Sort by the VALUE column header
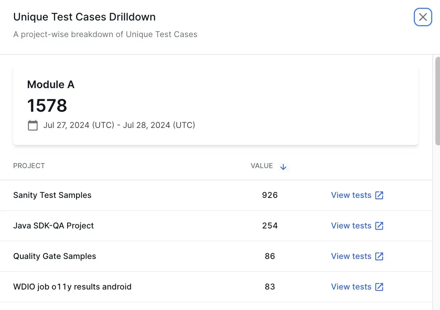The height and width of the screenshot is (310, 440). 262,166
